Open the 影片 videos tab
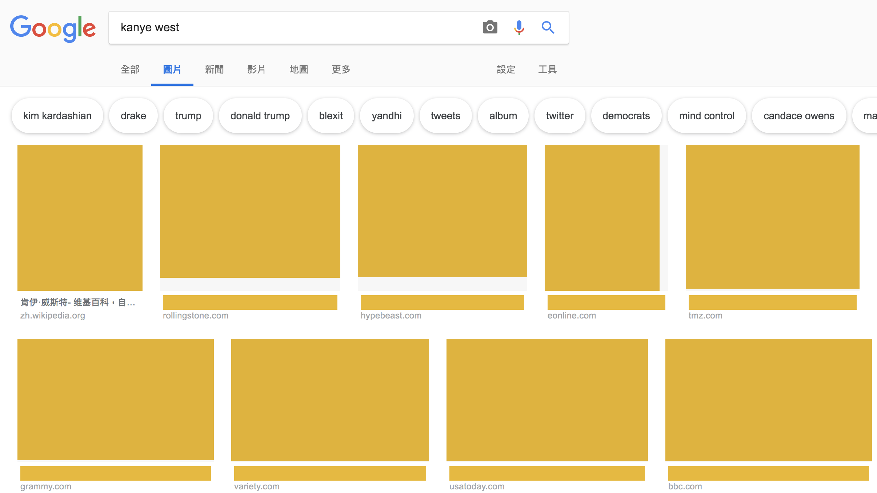This screenshot has height=493, width=877. click(256, 69)
